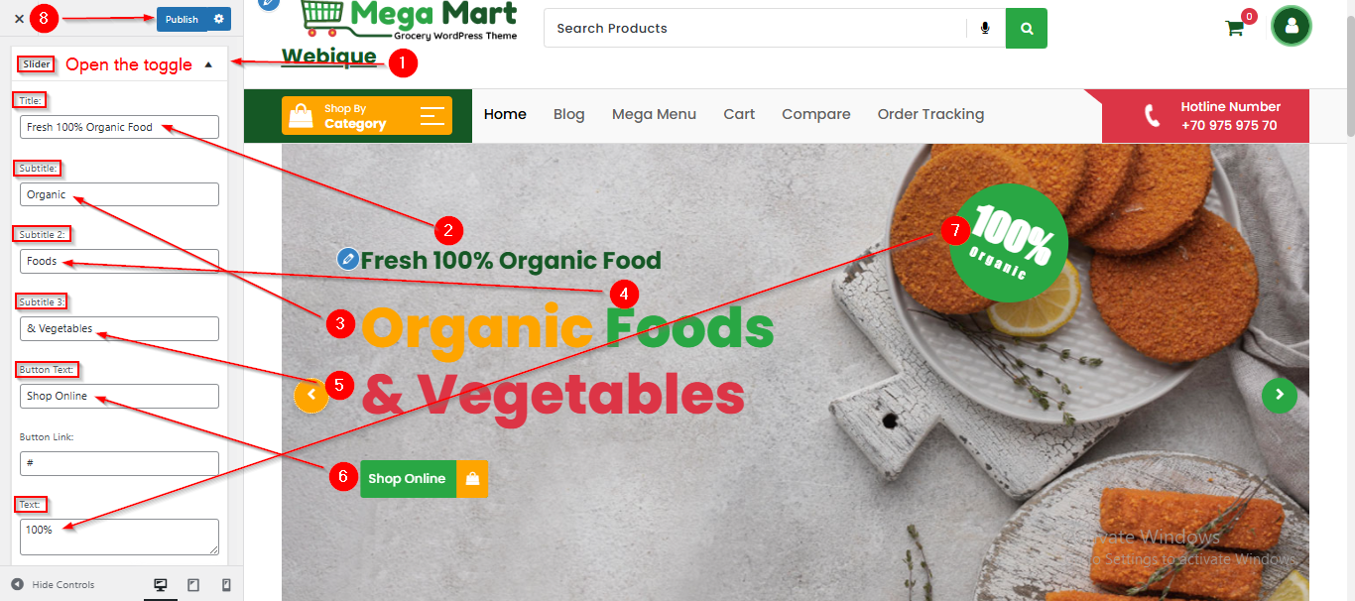Click Hide Controls collapse button
The width and height of the screenshot is (1355, 601).
coord(54,585)
